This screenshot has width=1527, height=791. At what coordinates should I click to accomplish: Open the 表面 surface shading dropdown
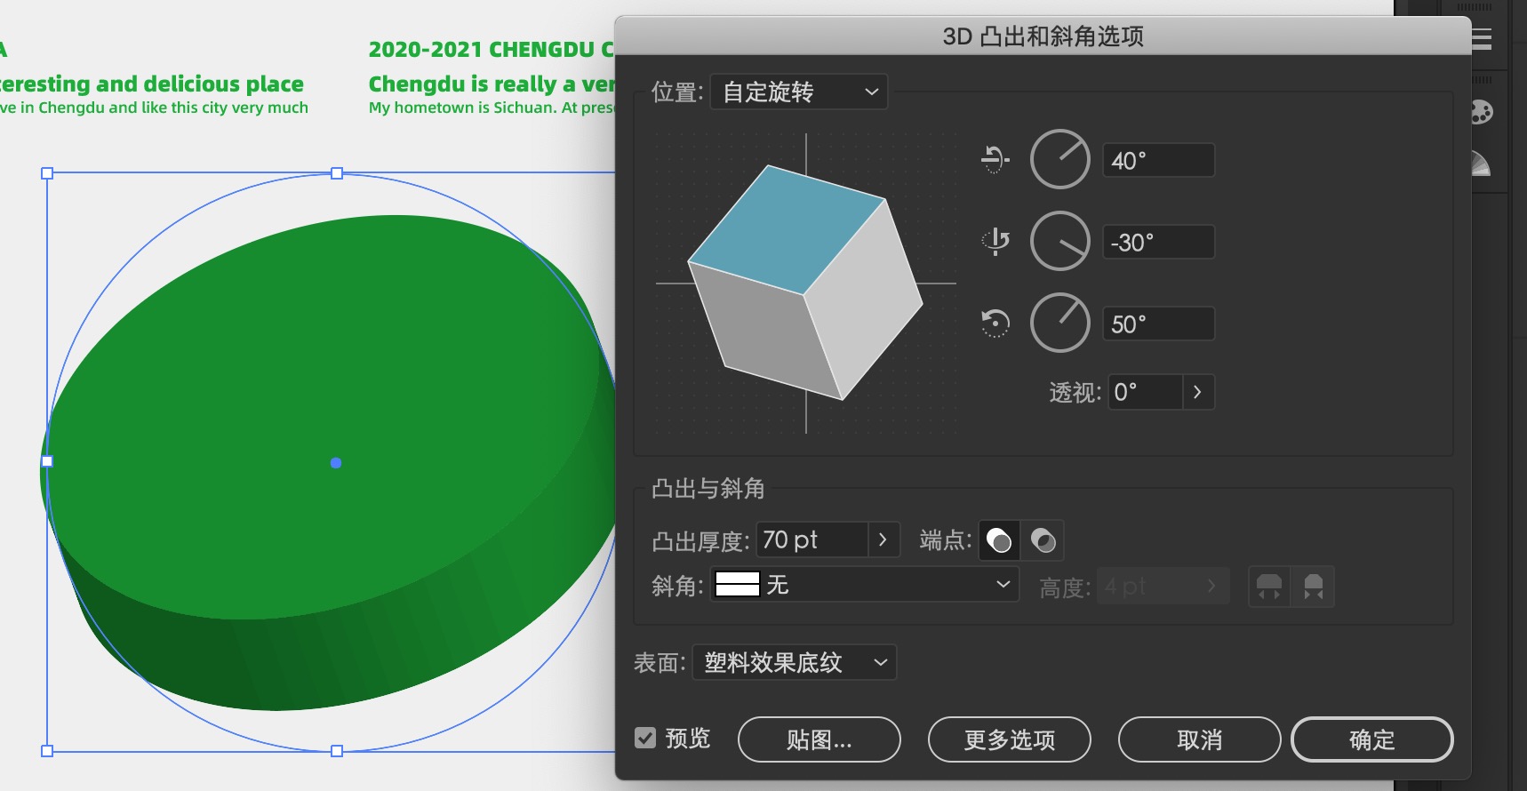coord(794,662)
